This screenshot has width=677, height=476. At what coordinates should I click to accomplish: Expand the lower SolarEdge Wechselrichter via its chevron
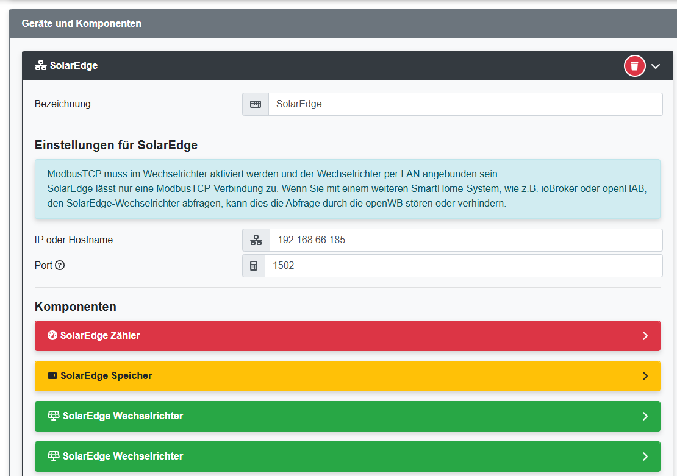tap(645, 456)
